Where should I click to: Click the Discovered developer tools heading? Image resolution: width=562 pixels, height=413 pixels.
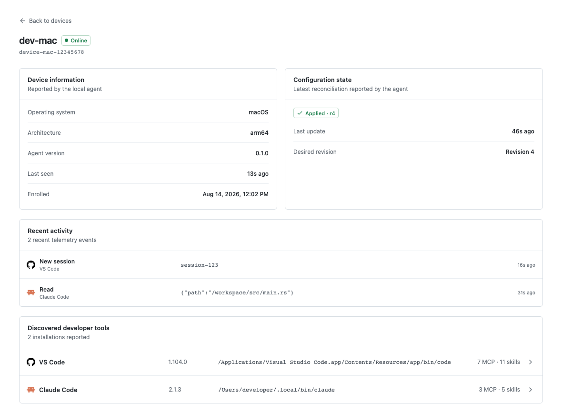(69, 328)
